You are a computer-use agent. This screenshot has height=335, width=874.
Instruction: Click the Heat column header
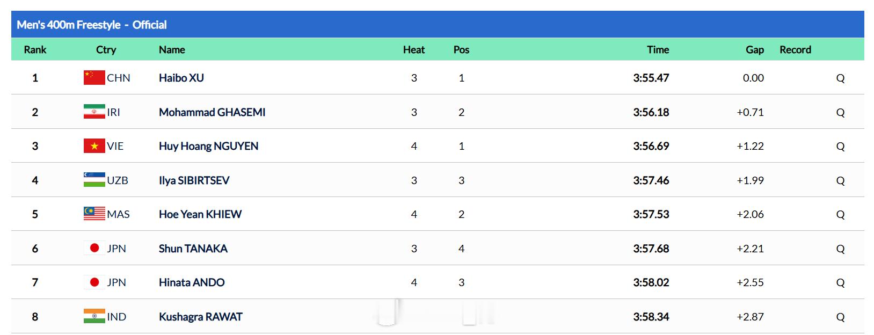(414, 49)
